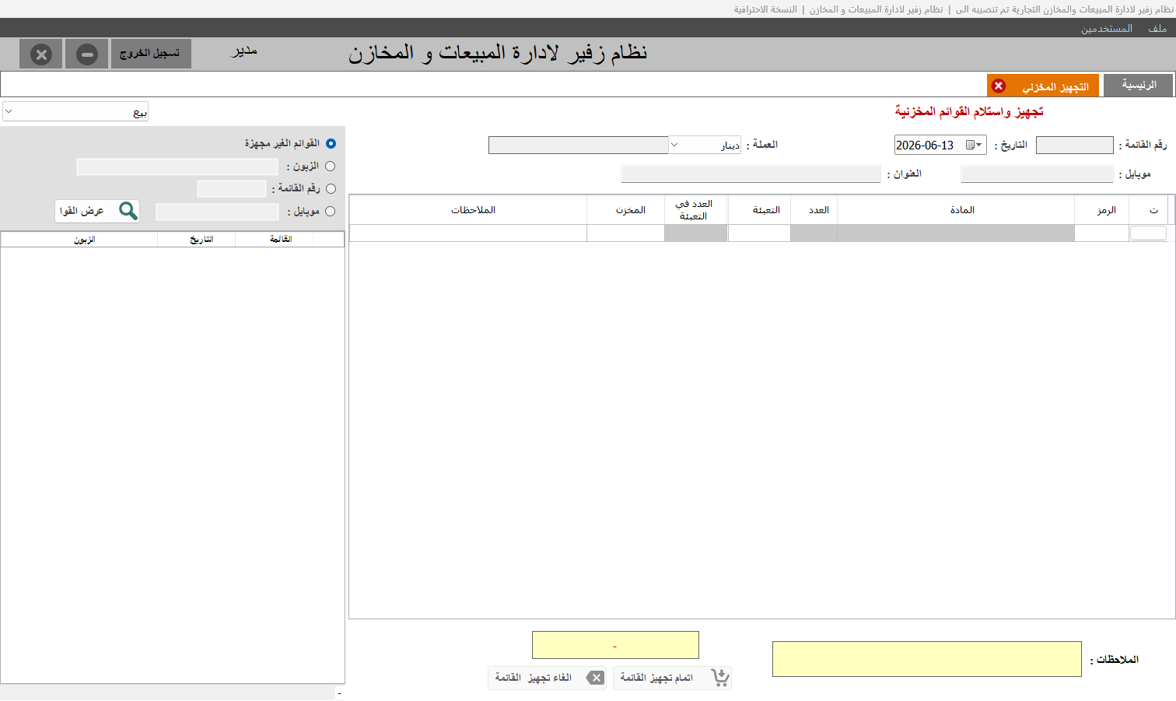Click the first row المخزن cell
This screenshot has height=701, width=1176.
[626, 233]
